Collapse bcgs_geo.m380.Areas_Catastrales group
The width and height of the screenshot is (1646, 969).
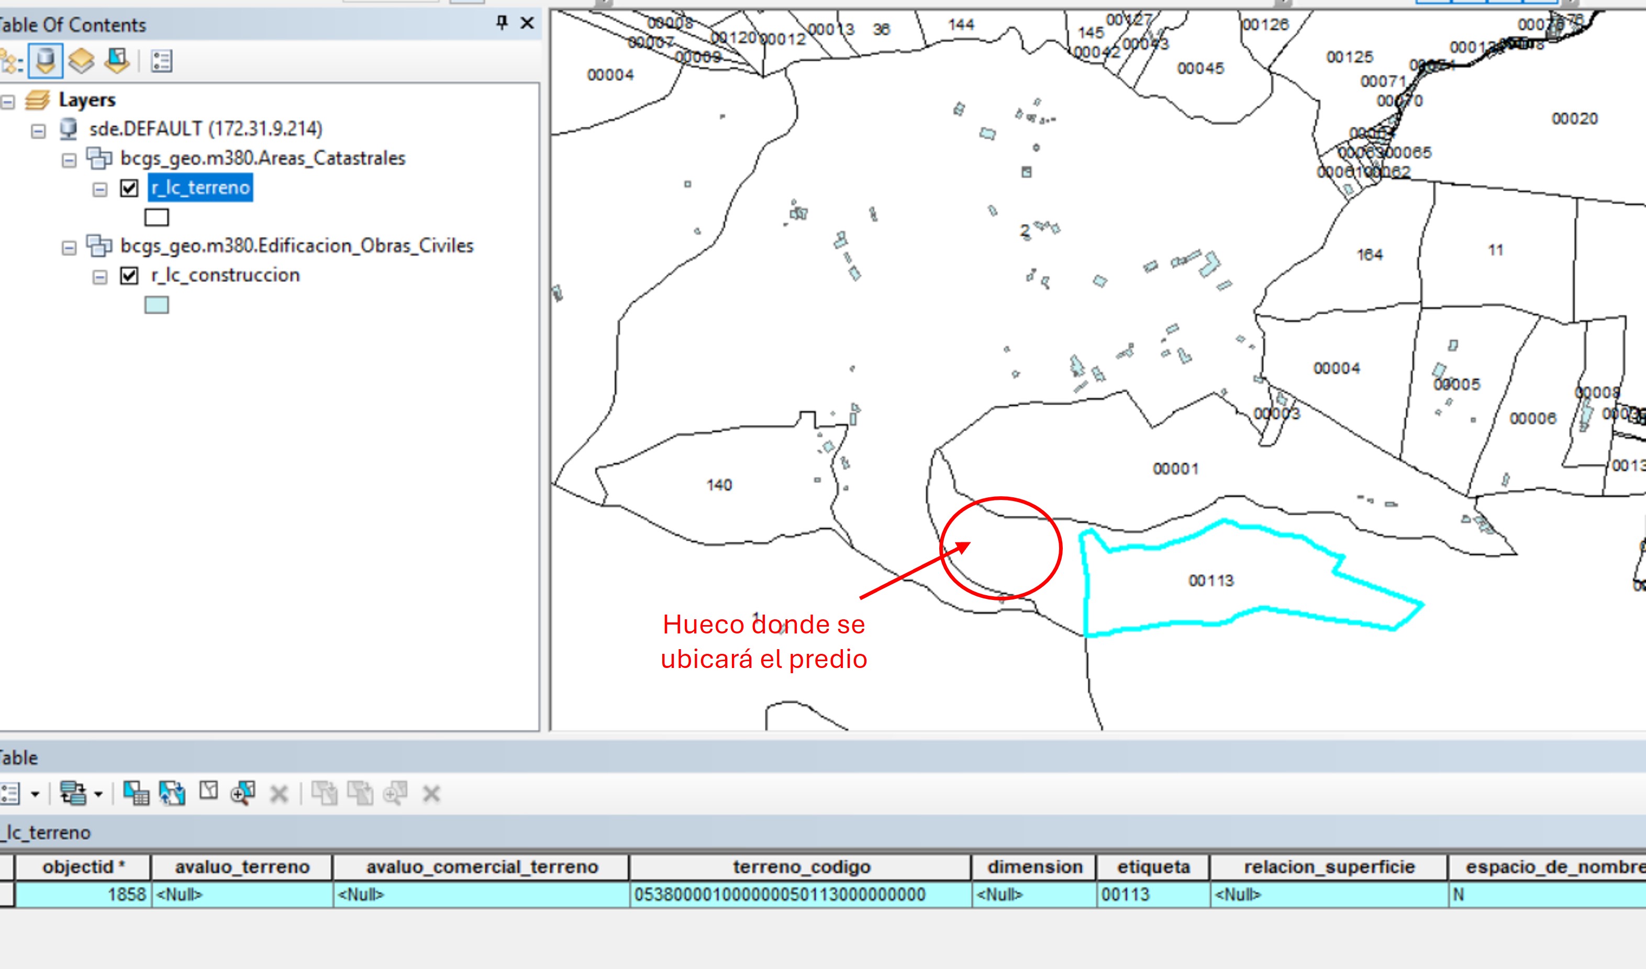tap(69, 161)
